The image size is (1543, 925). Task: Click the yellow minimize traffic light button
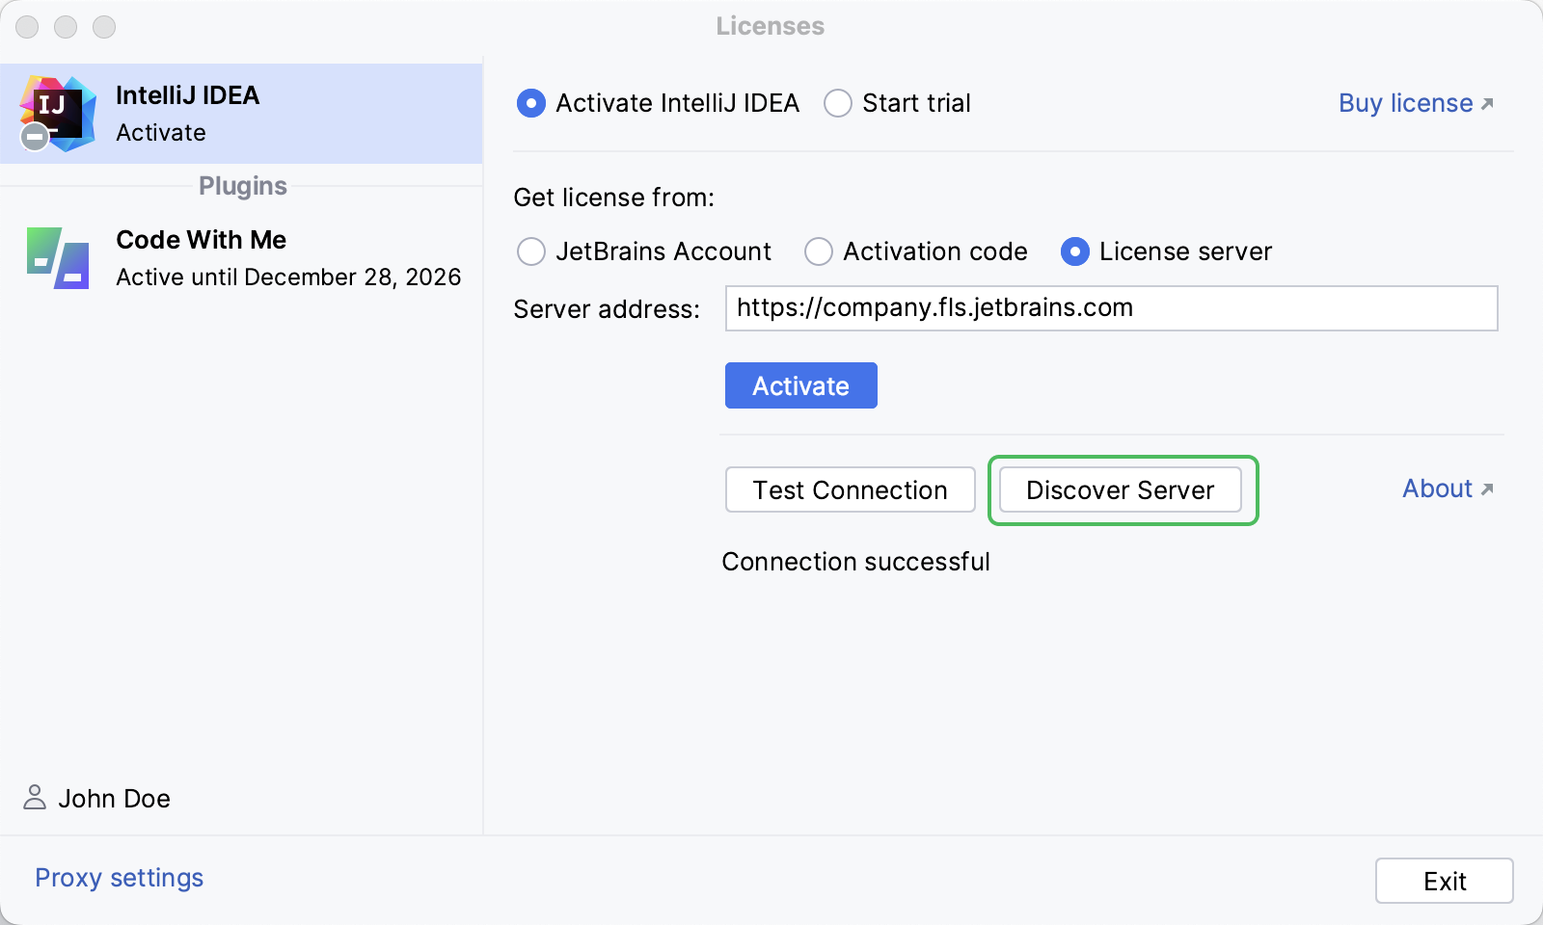pyautogui.click(x=66, y=28)
